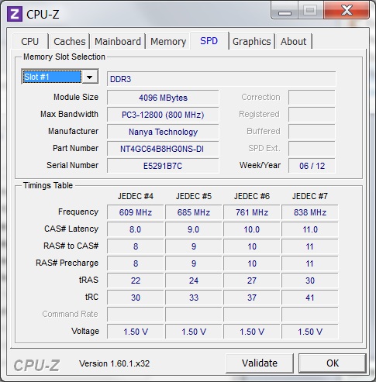Click the CAS# Latency 8.0 cell

pyautogui.click(x=136, y=229)
